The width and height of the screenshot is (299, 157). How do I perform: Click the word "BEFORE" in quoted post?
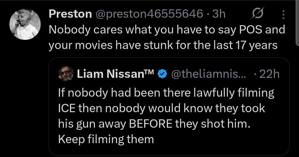(152, 123)
